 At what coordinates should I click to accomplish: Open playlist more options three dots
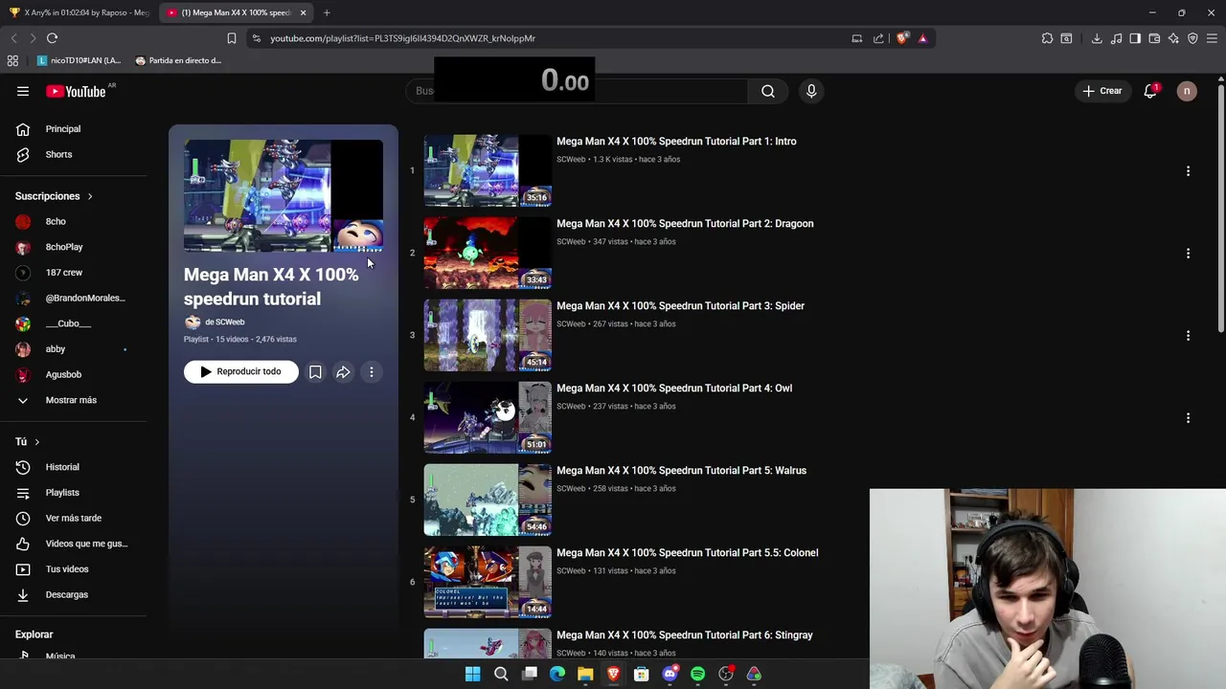(x=372, y=371)
